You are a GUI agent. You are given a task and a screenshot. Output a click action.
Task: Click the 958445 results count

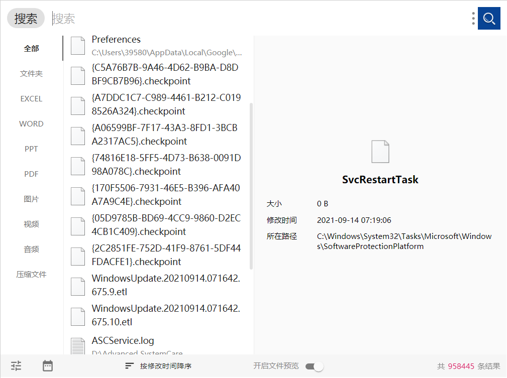461,366
